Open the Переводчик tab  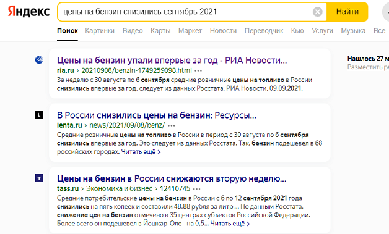point(264,31)
